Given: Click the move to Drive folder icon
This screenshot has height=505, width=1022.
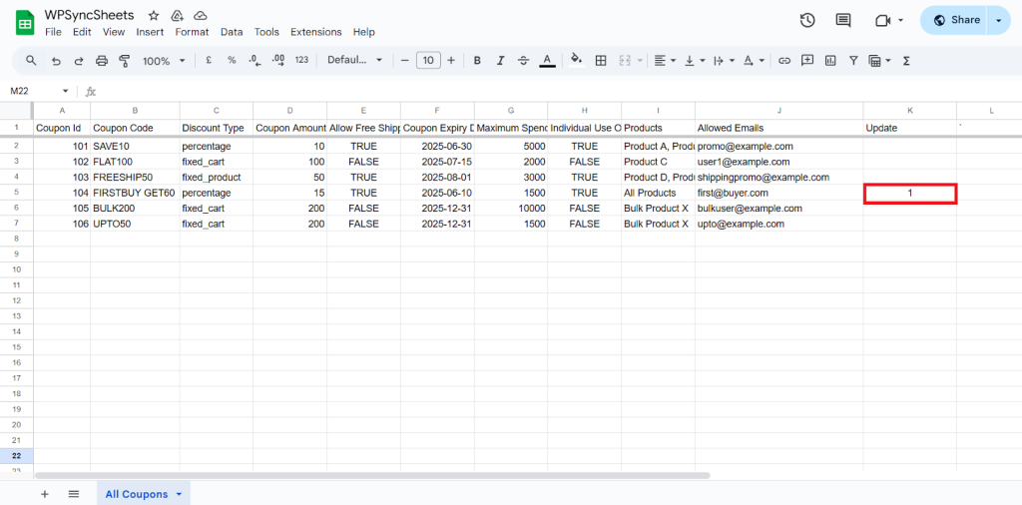Looking at the screenshot, I should 177,16.
